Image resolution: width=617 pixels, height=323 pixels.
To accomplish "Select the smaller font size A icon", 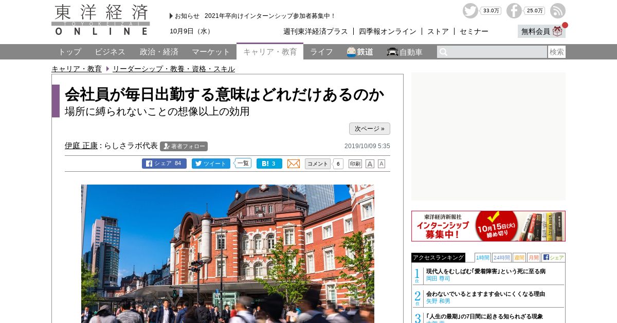I will coord(382,164).
